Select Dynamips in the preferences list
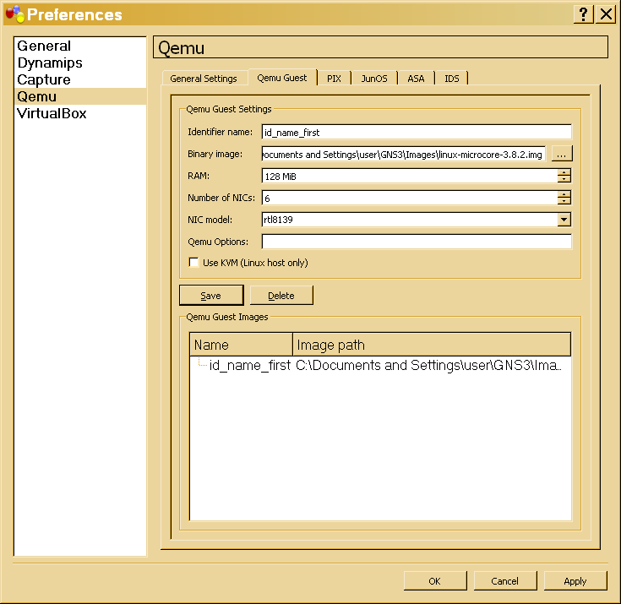 pyautogui.click(x=80, y=63)
